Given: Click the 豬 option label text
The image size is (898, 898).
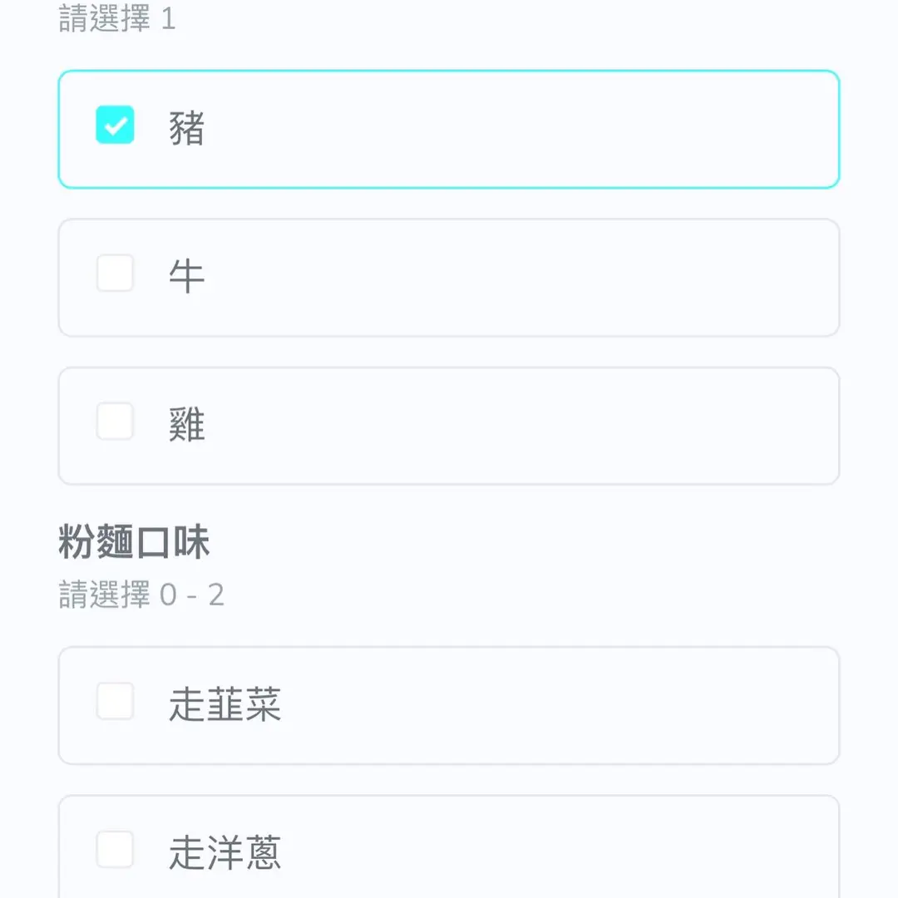Looking at the screenshot, I should pyautogui.click(x=186, y=129).
